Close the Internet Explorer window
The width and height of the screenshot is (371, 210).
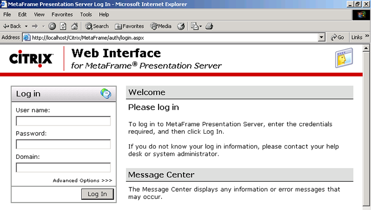tap(366, 4)
